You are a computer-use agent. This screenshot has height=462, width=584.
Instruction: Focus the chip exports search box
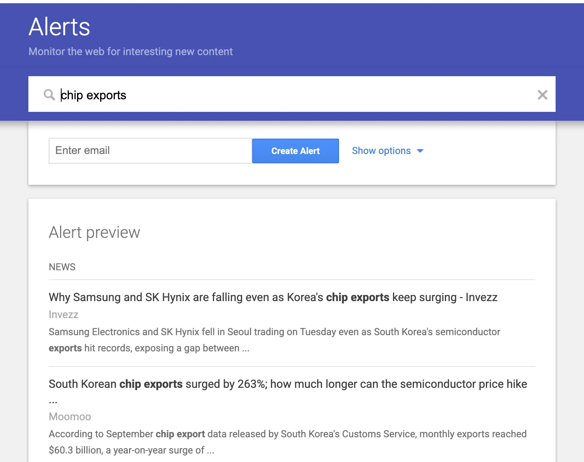coord(292,94)
